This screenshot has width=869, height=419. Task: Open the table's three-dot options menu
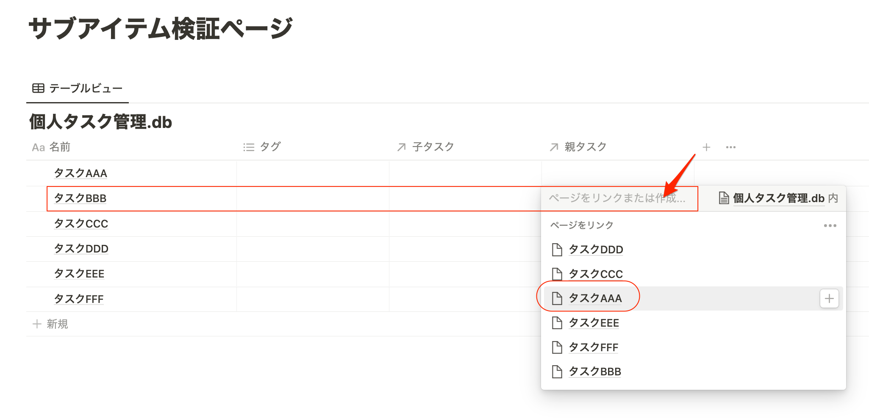(731, 147)
